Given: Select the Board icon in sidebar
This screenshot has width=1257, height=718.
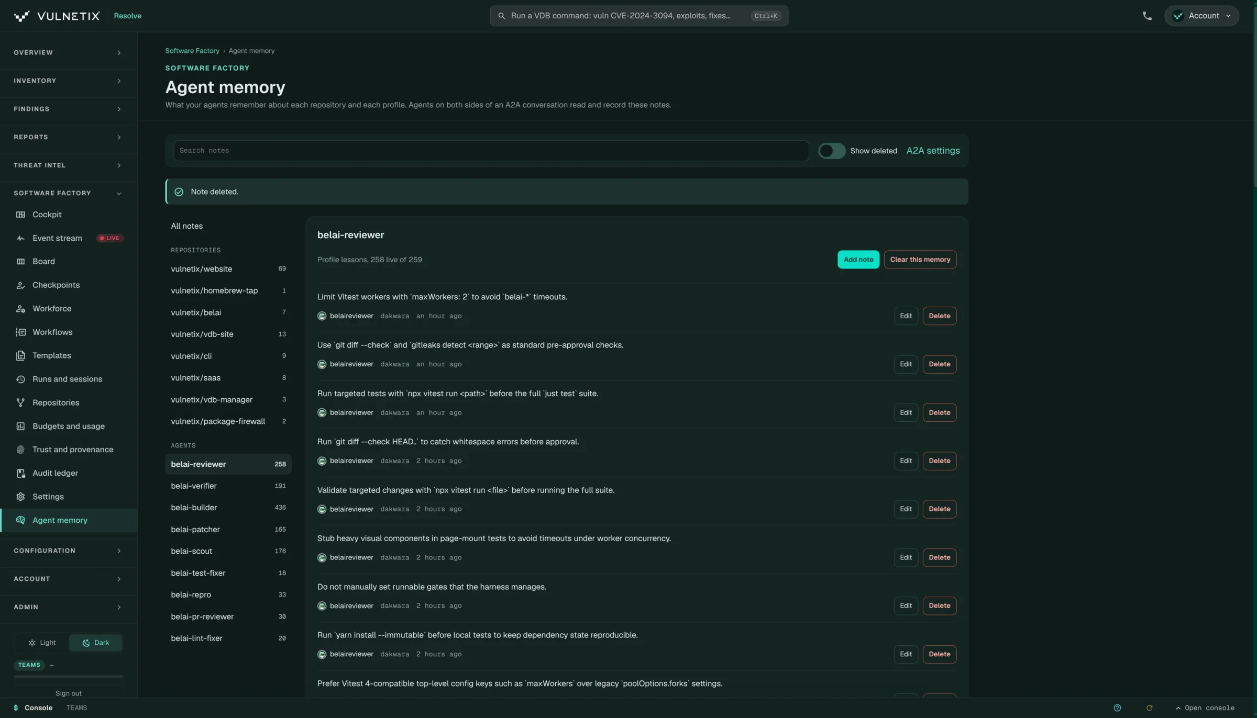Looking at the screenshot, I should point(20,262).
